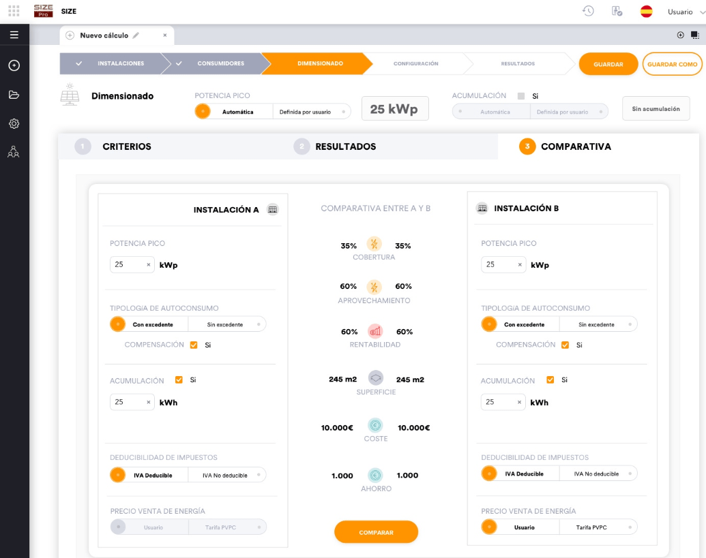Clear the kWh accumulation field in Instalación A

(149, 403)
